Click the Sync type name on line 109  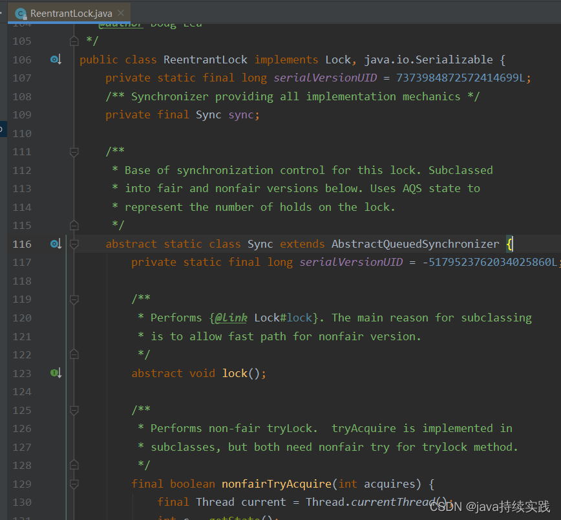(x=209, y=114)
